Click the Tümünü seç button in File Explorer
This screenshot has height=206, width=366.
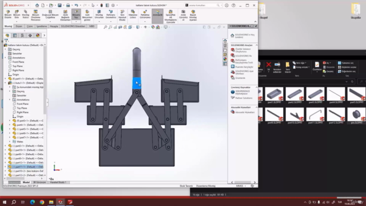(x=347, y=63)
